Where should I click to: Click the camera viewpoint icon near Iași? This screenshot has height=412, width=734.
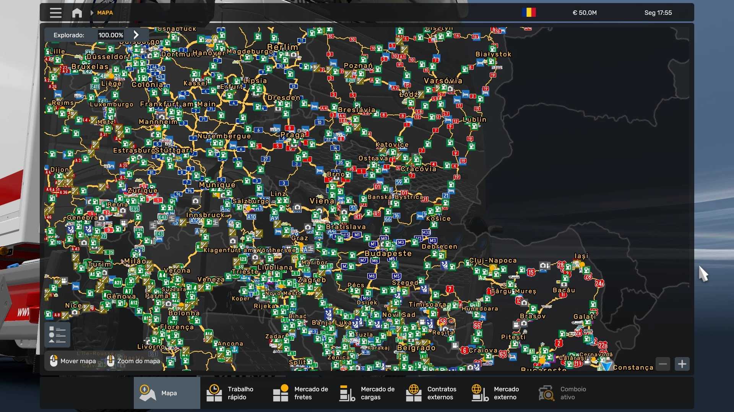[x=543, y=265]
